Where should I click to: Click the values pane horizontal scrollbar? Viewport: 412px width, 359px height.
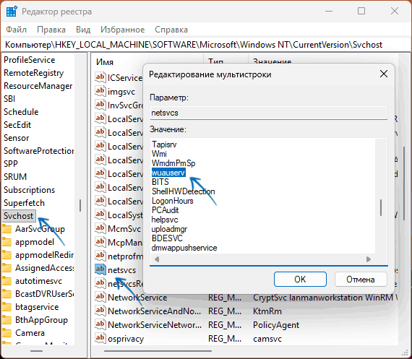pyautogui.click(x=158, y=351)
